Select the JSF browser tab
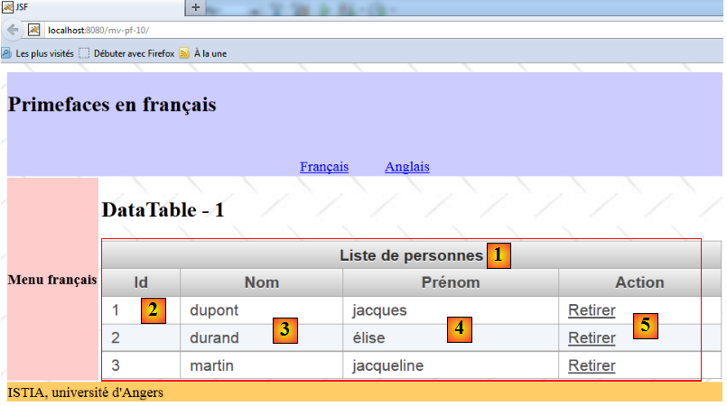727x406 pixels. (x=90, y=7)
